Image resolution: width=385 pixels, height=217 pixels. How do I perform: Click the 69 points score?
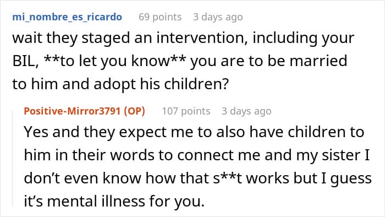160,17
